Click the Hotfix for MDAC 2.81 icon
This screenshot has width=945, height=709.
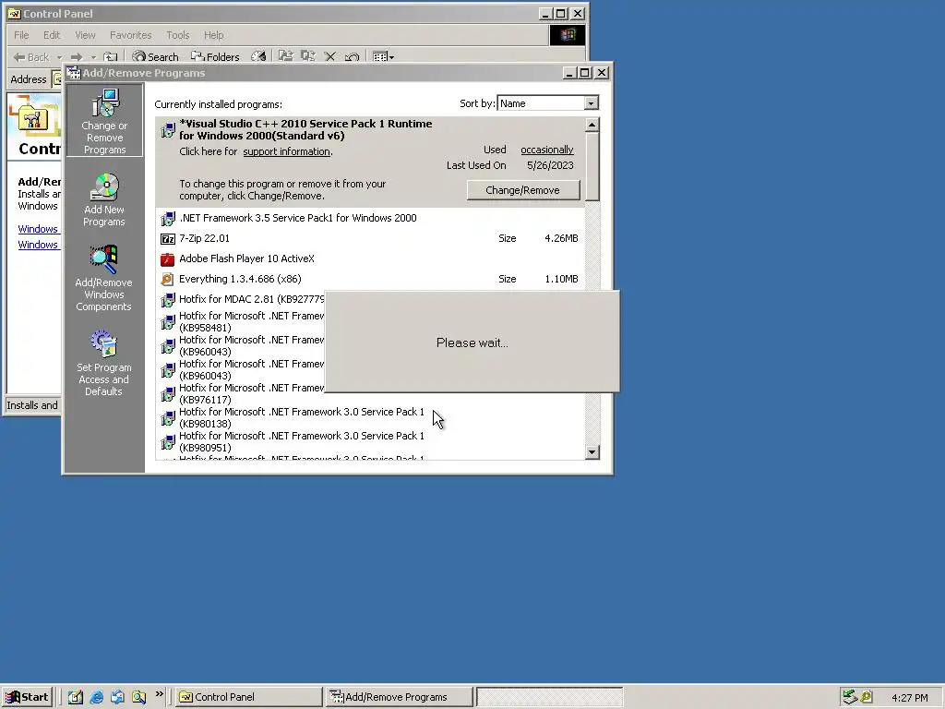(x=168, y=300)
